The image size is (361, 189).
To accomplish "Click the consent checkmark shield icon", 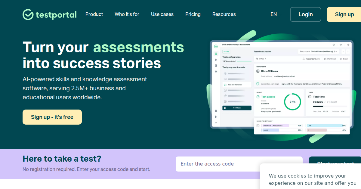I will [258, 84].
